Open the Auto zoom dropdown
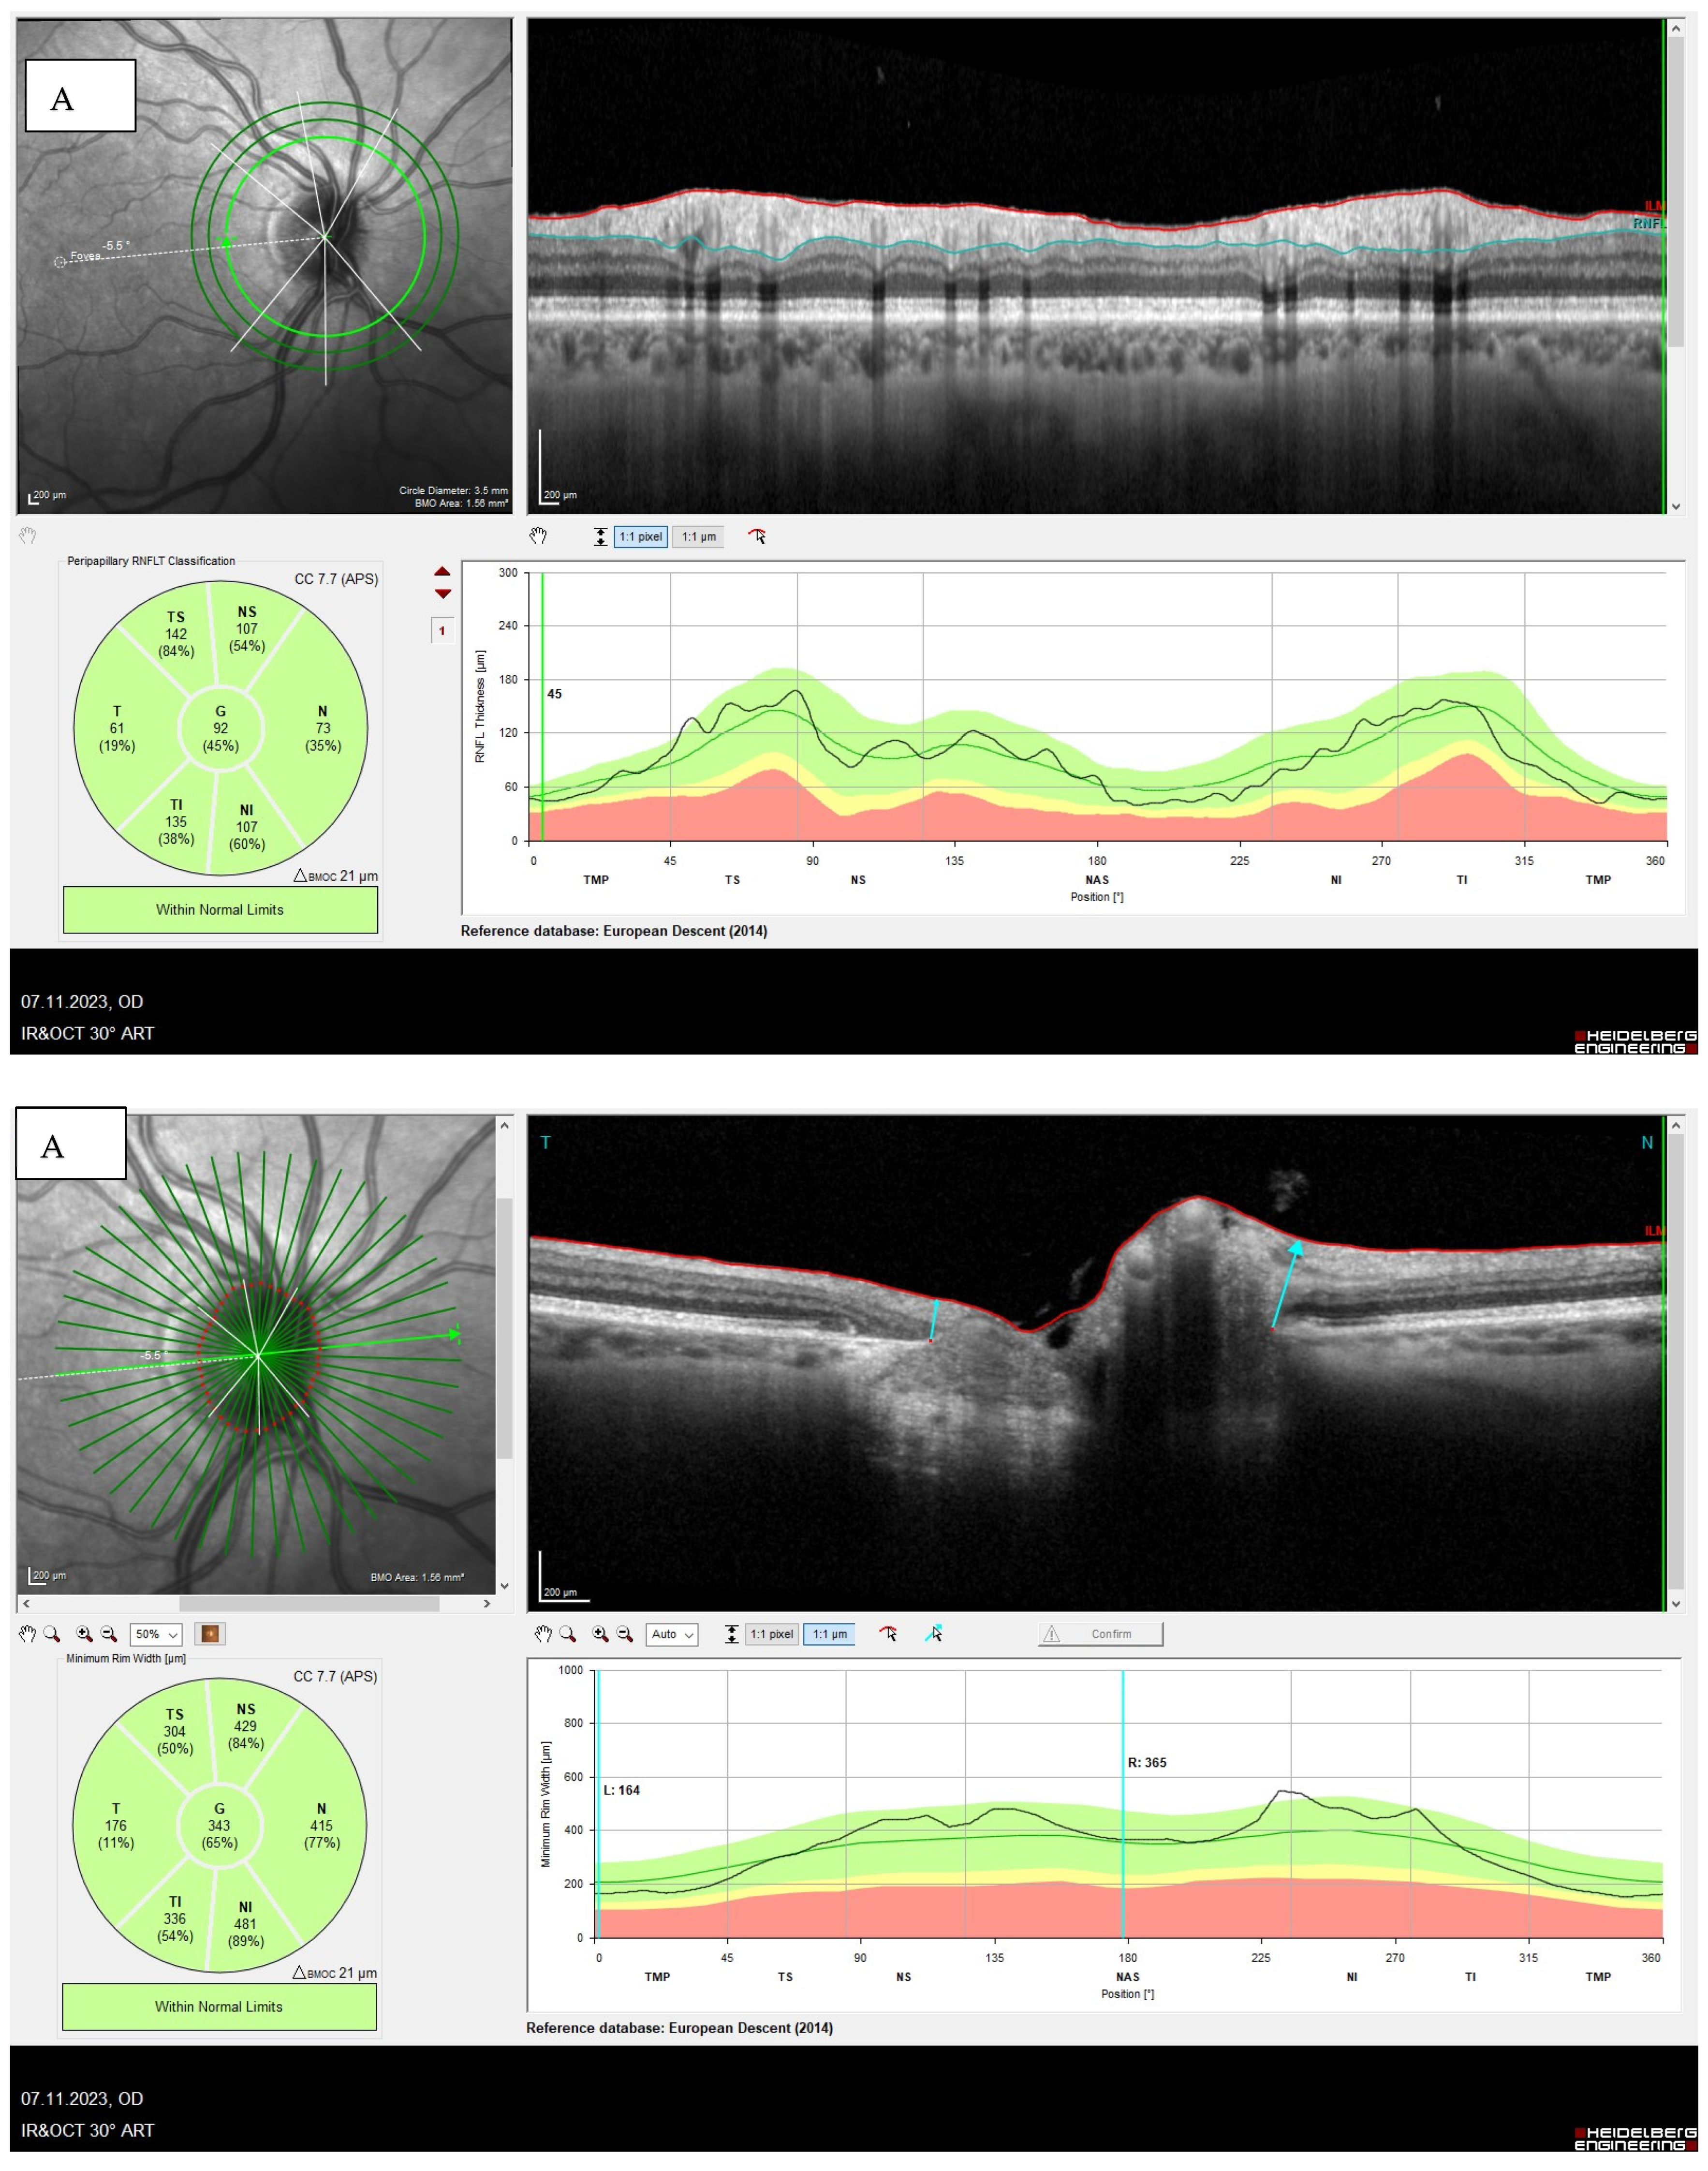 point(672,1634)
